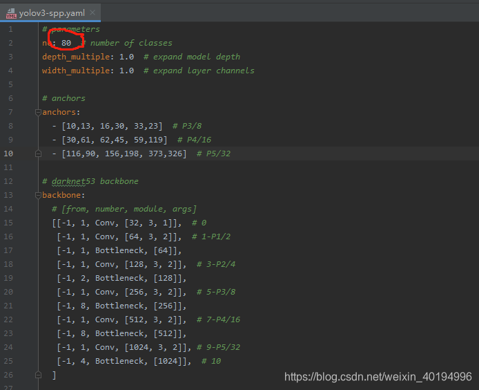Click anchor list [116,90, 156,198, 373,326]
The image size is (479, 390).
[x=124, y=154]
